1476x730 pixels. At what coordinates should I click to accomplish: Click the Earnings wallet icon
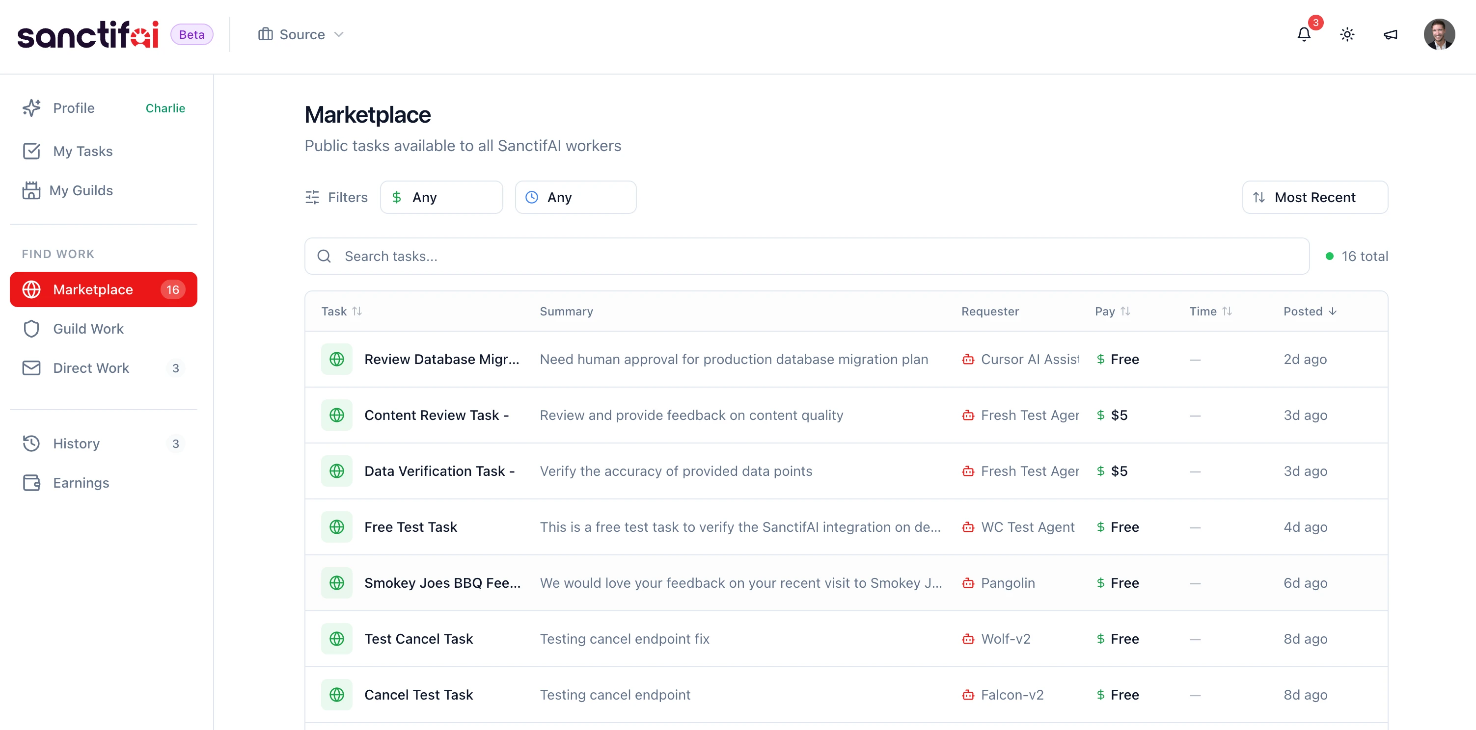31,483
